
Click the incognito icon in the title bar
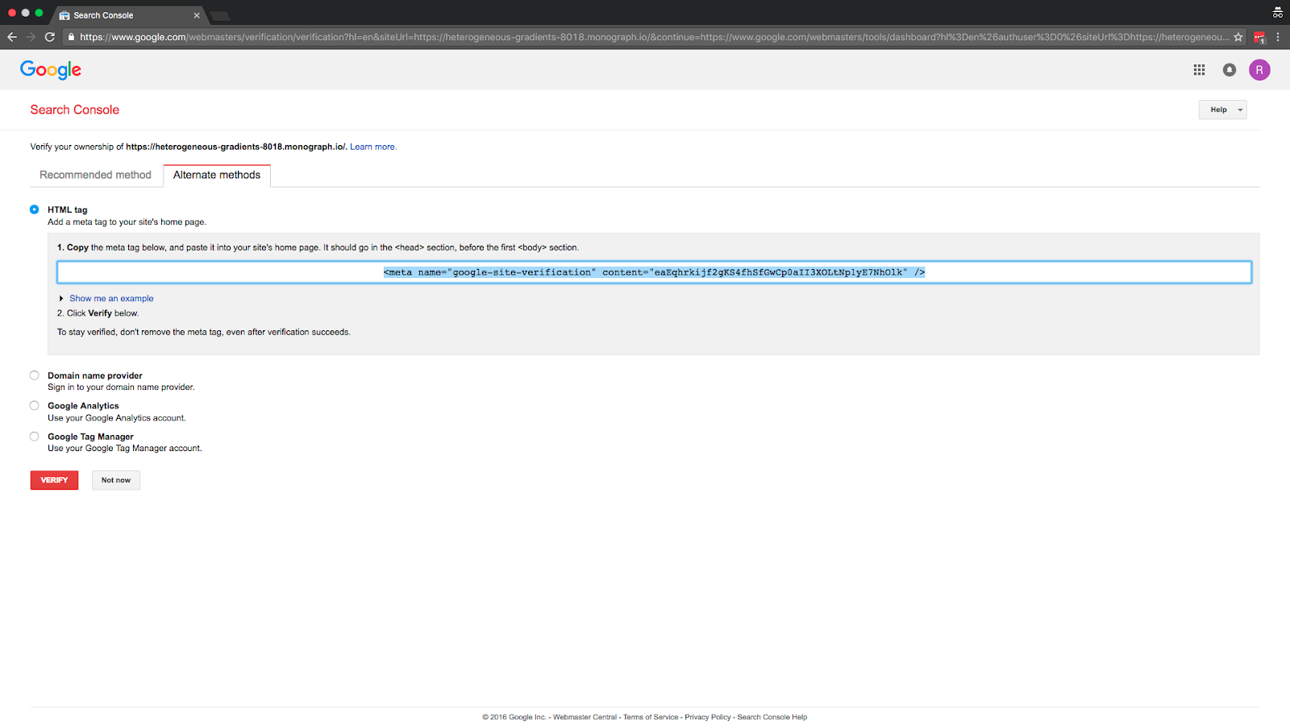click(x=1278, y=12)
